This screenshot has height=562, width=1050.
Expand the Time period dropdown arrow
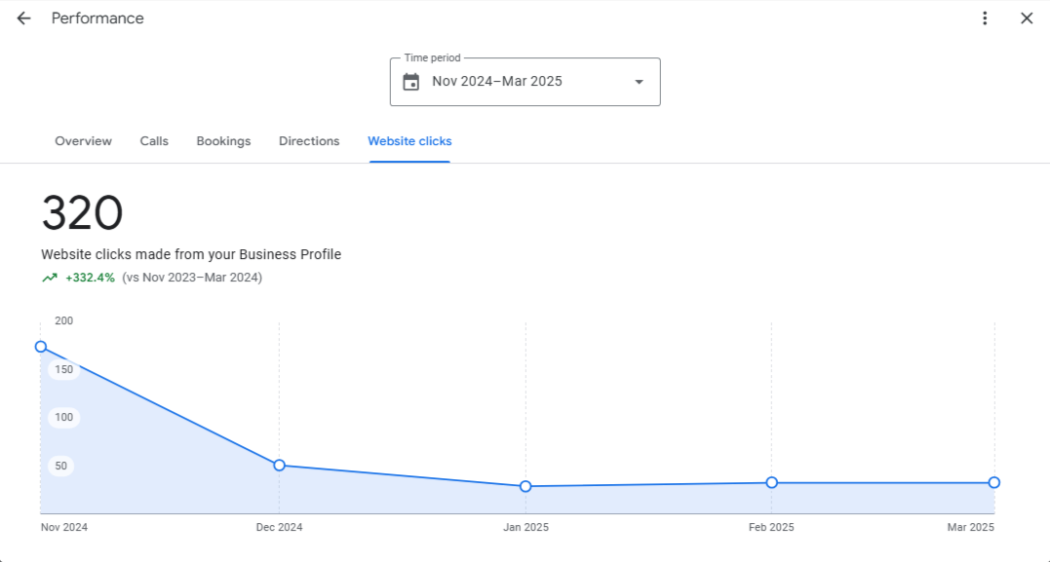click(x=639, y=82)
